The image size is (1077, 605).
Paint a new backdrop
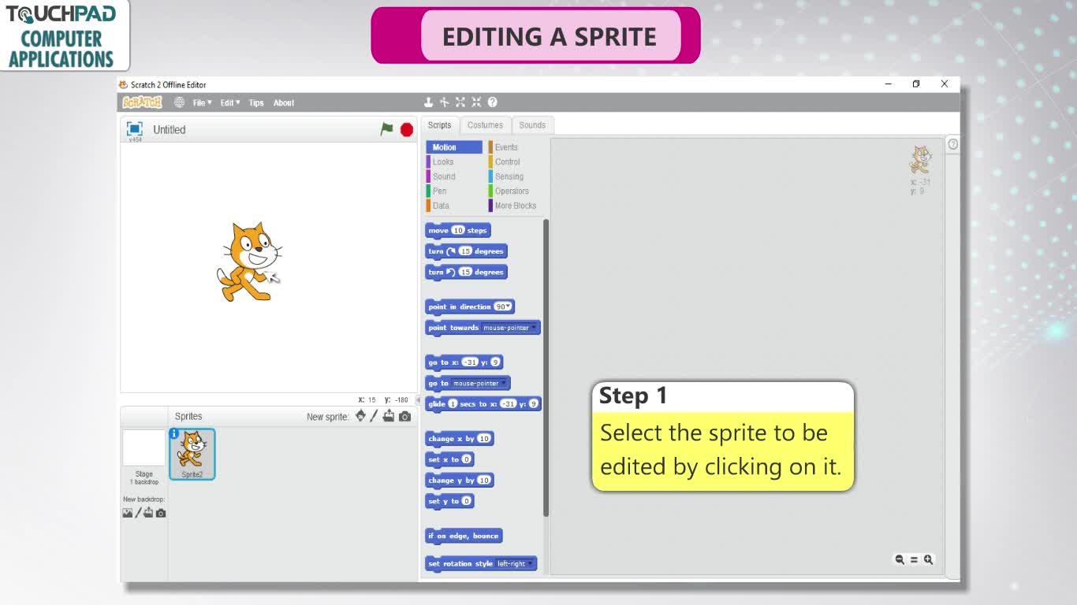pyautogui.click(x=138, y=513)
